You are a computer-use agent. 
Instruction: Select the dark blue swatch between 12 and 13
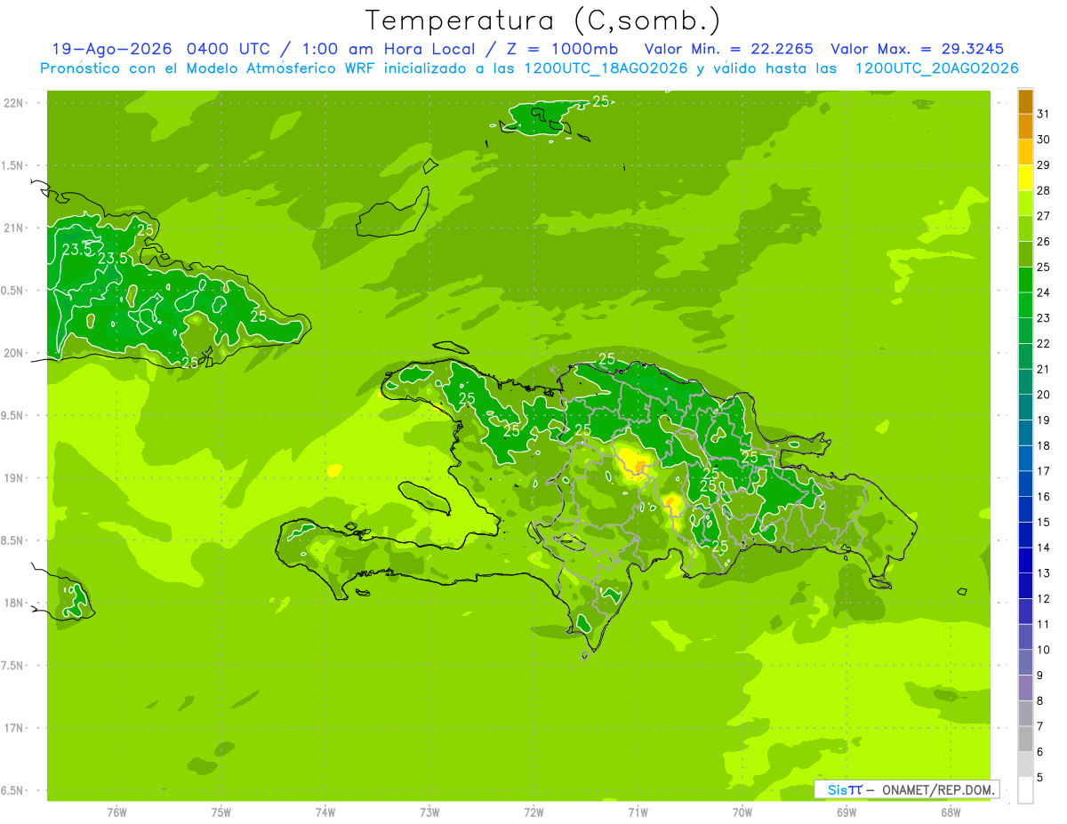point(1025,586)
